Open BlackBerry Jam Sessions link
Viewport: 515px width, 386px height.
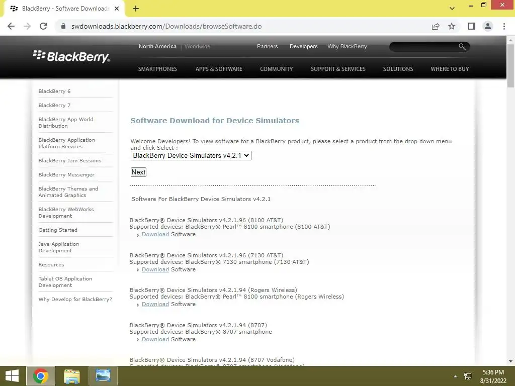(x=69, y=160)
